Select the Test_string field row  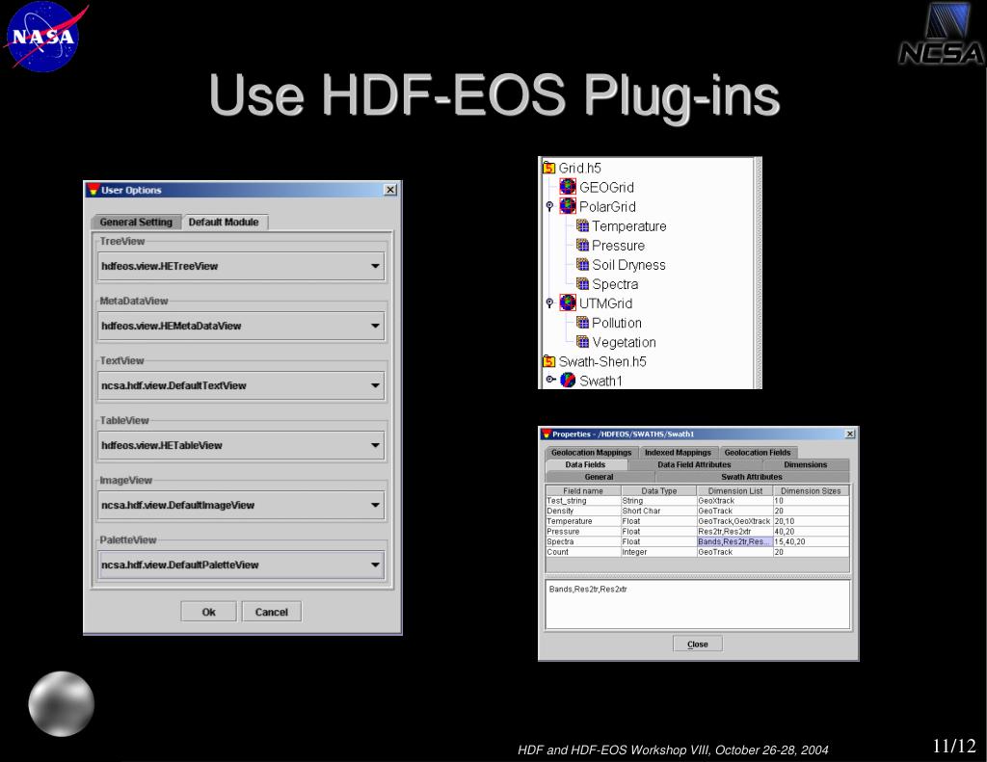coord(698,501)
